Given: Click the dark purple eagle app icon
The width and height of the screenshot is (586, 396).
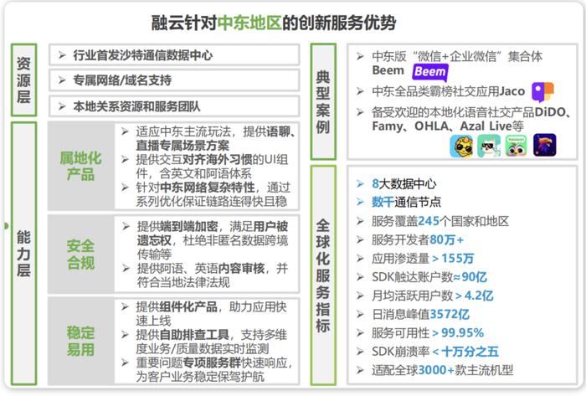Looking at the screenshot, I should pos(544,146).
